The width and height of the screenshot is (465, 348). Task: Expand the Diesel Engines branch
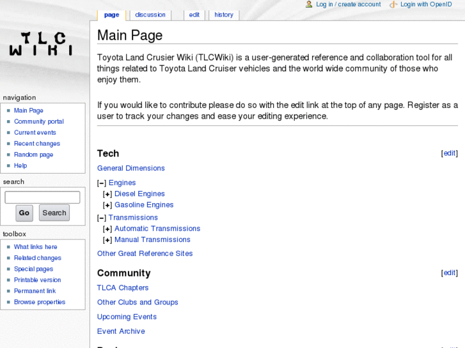107,194
